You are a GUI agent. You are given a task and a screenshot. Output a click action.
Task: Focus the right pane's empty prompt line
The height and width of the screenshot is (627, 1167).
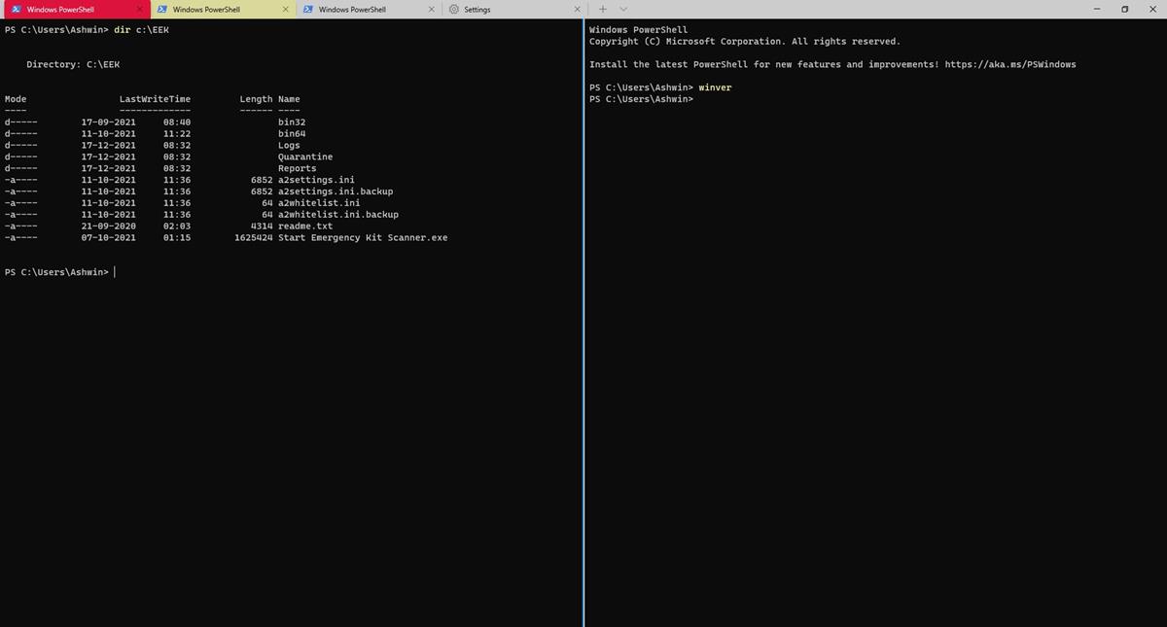tap(642, 99)
